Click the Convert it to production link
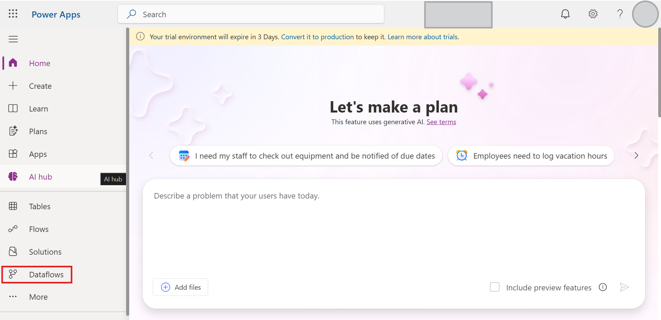 tap(317, 37)
